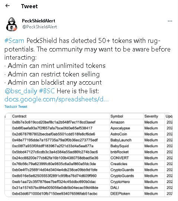Image resolution: width=178 pixels, height=201 pixels.
Task: Click Traduzir Tweet to translate
Action: point(16,107)
